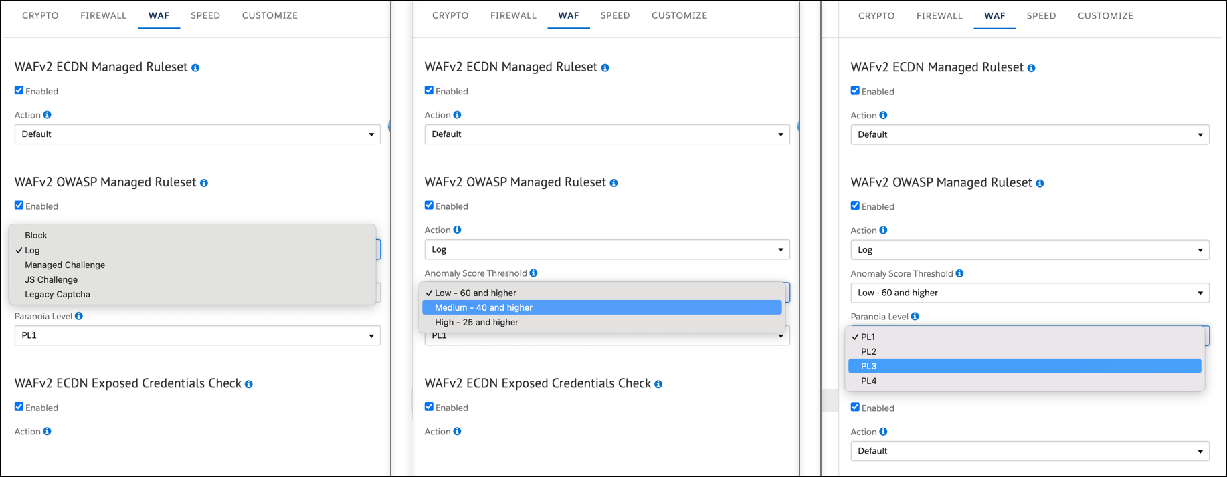
Task: Open ECDN Action Default dropdown, right panel
Action: 1030,134
